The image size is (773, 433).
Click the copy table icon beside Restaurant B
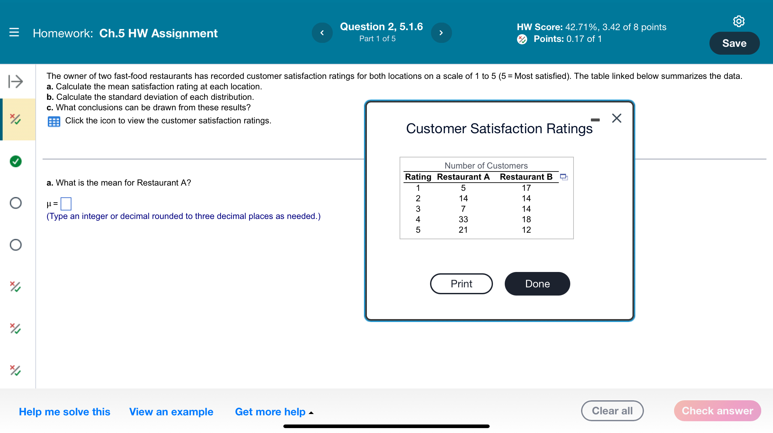pyautogui.click(x=564, y=177)
